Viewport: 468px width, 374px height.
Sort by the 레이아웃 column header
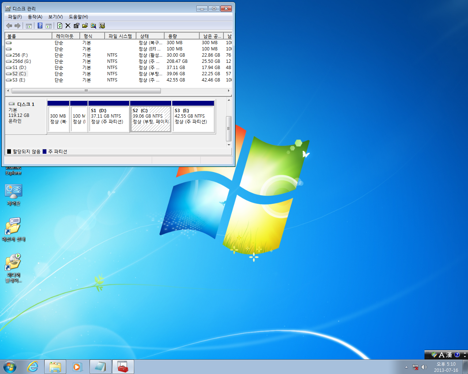[66, 36]
